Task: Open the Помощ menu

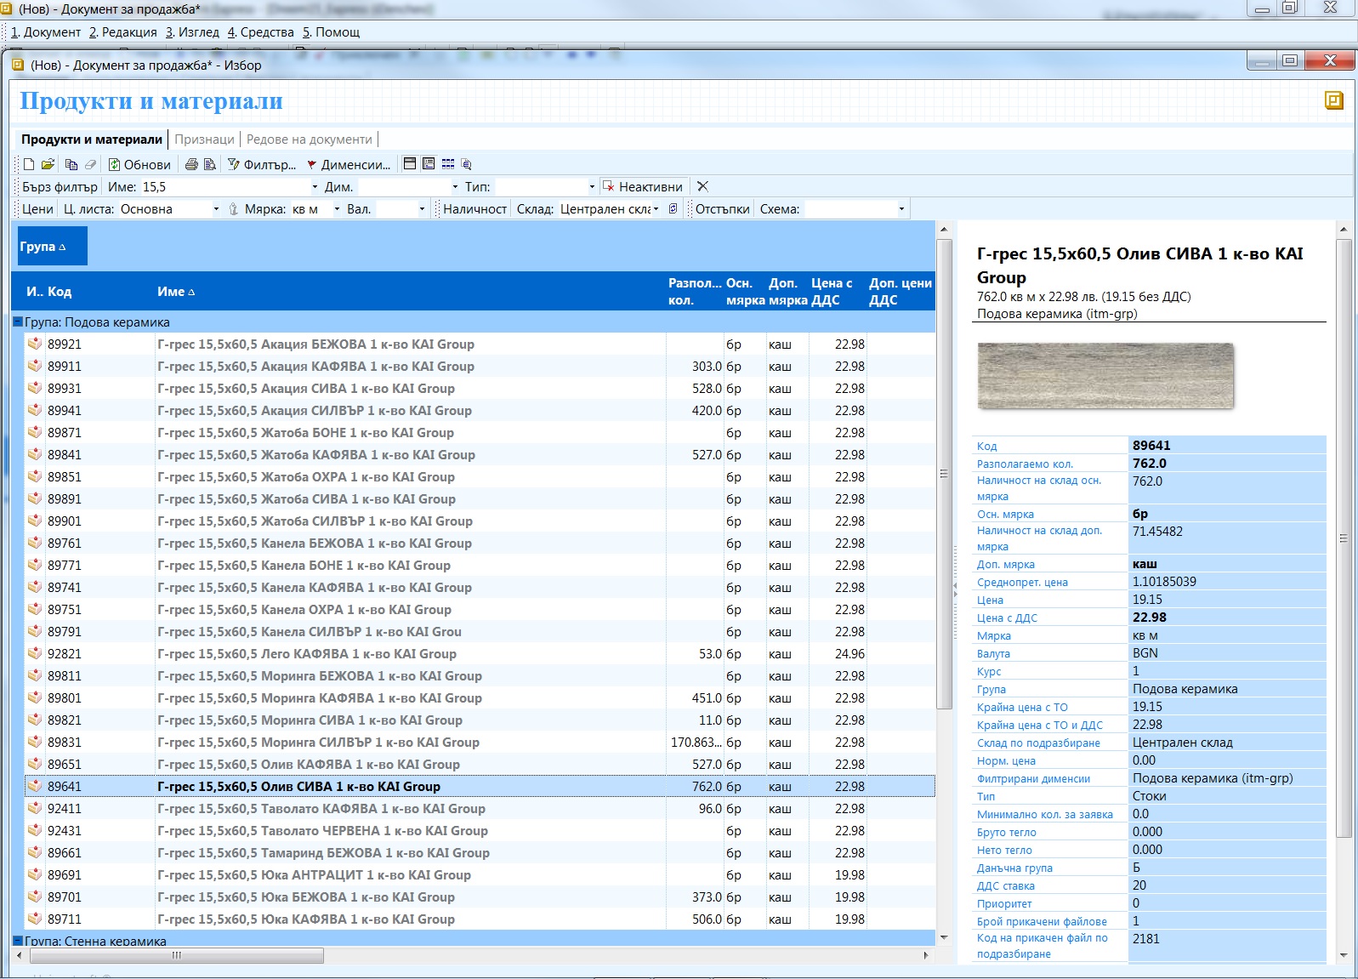Action: pos(332,32)
